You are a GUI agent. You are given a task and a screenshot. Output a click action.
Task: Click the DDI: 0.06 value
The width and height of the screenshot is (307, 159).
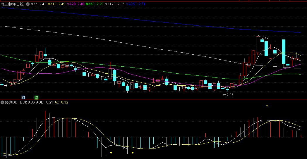click(x=27, y=102)
